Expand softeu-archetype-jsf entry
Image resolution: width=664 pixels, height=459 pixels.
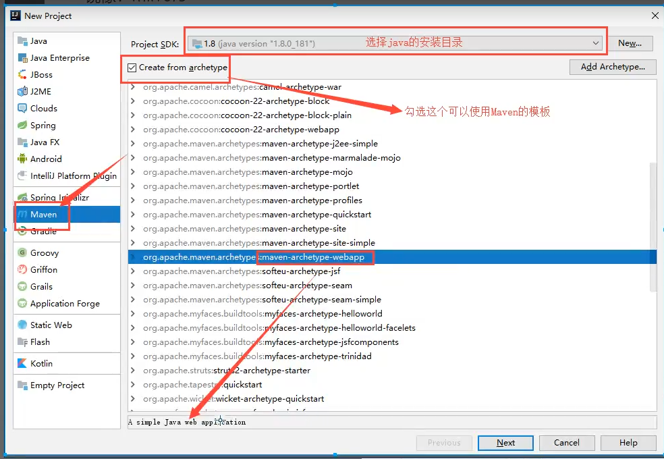click(133, 271)
